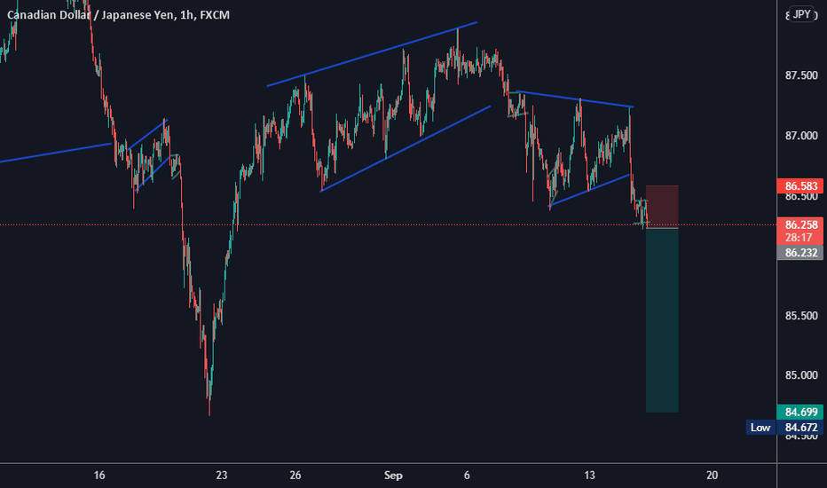Click the Low 84.672 price label

(784, 428)
